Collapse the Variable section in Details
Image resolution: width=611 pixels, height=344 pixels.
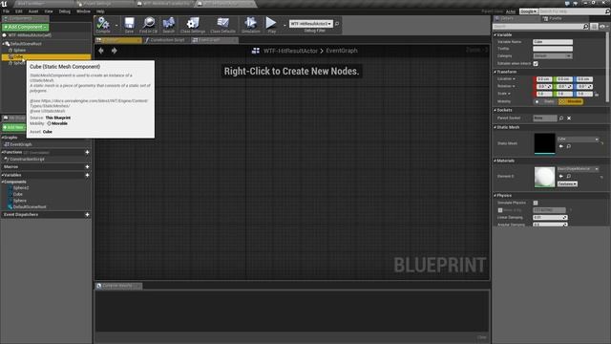(x=495, y=35)
